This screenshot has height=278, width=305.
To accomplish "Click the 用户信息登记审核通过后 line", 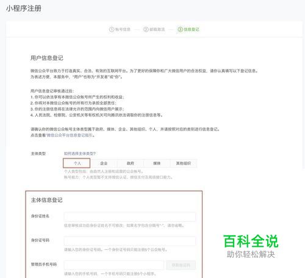I will pyautogui.click(x=52, y=91).
